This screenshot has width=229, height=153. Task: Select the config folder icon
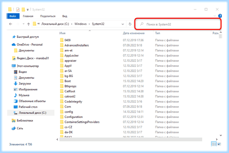click(x=62, y=112)
